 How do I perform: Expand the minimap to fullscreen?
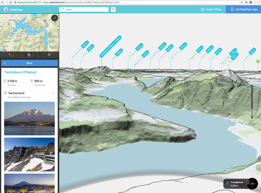tap(55, 18)
